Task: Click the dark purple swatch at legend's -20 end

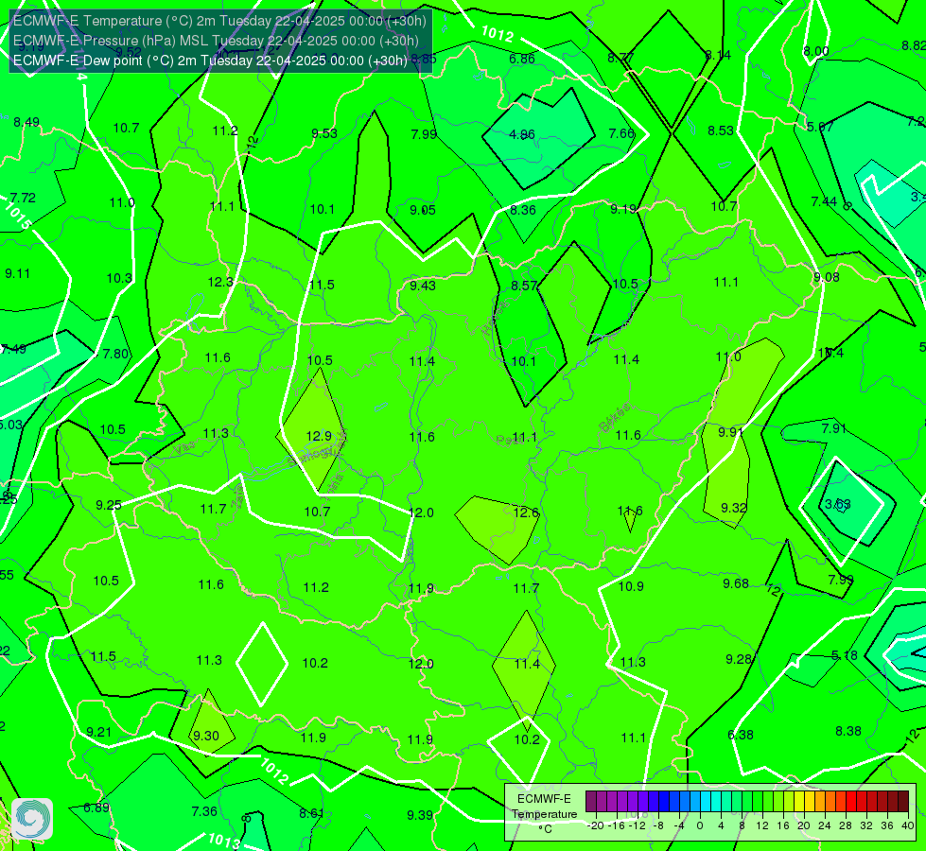Action: pos(591,802)
